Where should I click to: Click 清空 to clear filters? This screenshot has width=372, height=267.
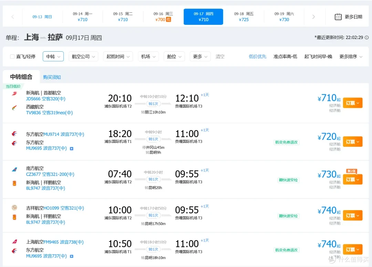pos(220,57)
